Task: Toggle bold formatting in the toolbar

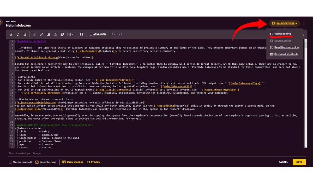Action: tap(11, 34)
